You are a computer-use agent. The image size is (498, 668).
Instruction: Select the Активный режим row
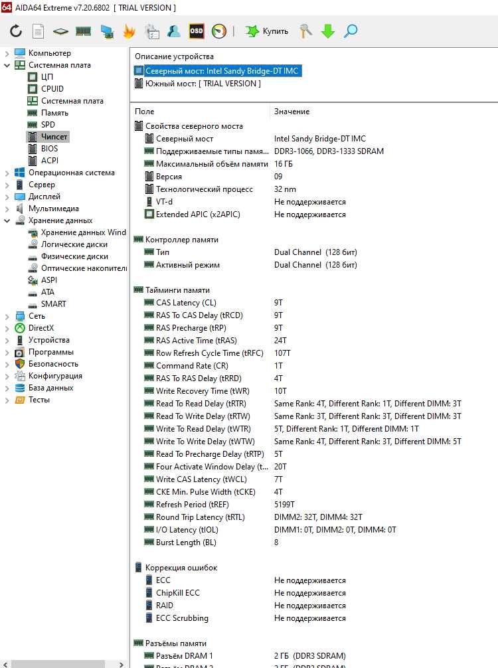pos(314,264)
